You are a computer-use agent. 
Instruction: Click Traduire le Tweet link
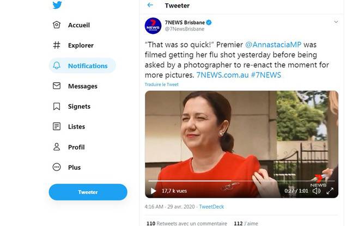161,84
